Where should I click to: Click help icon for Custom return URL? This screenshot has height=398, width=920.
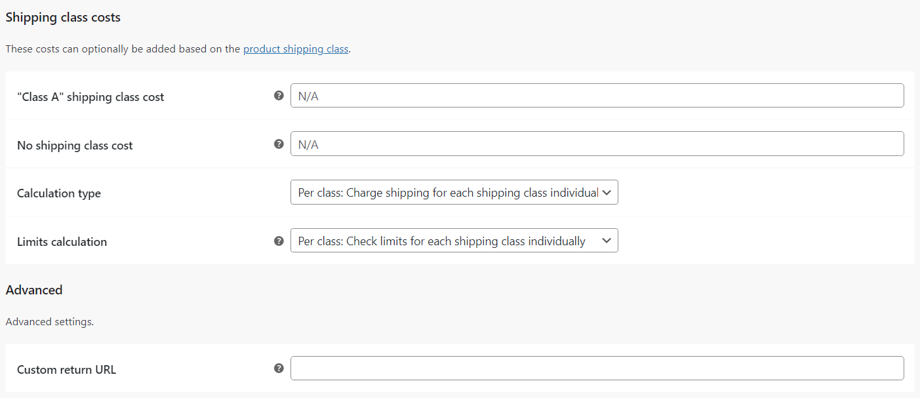[x=279, y=368]
